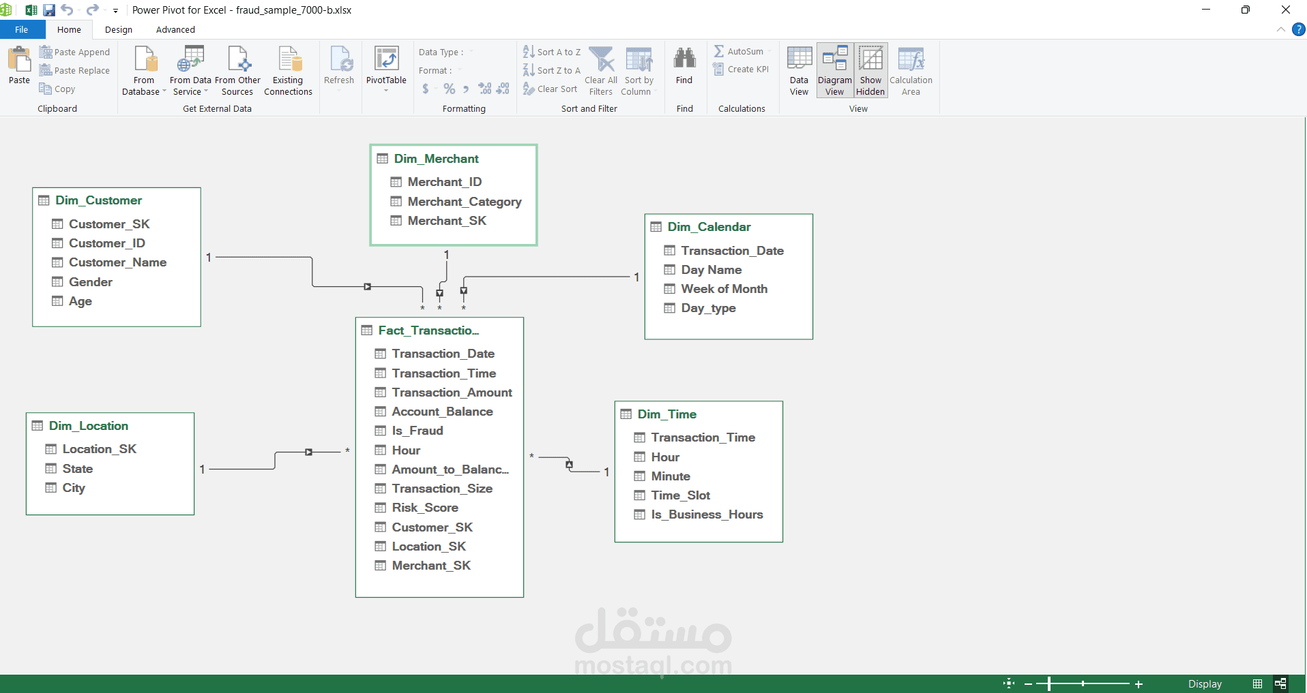
Task: Zoom out with the minus button
Action: point(1029,684)
